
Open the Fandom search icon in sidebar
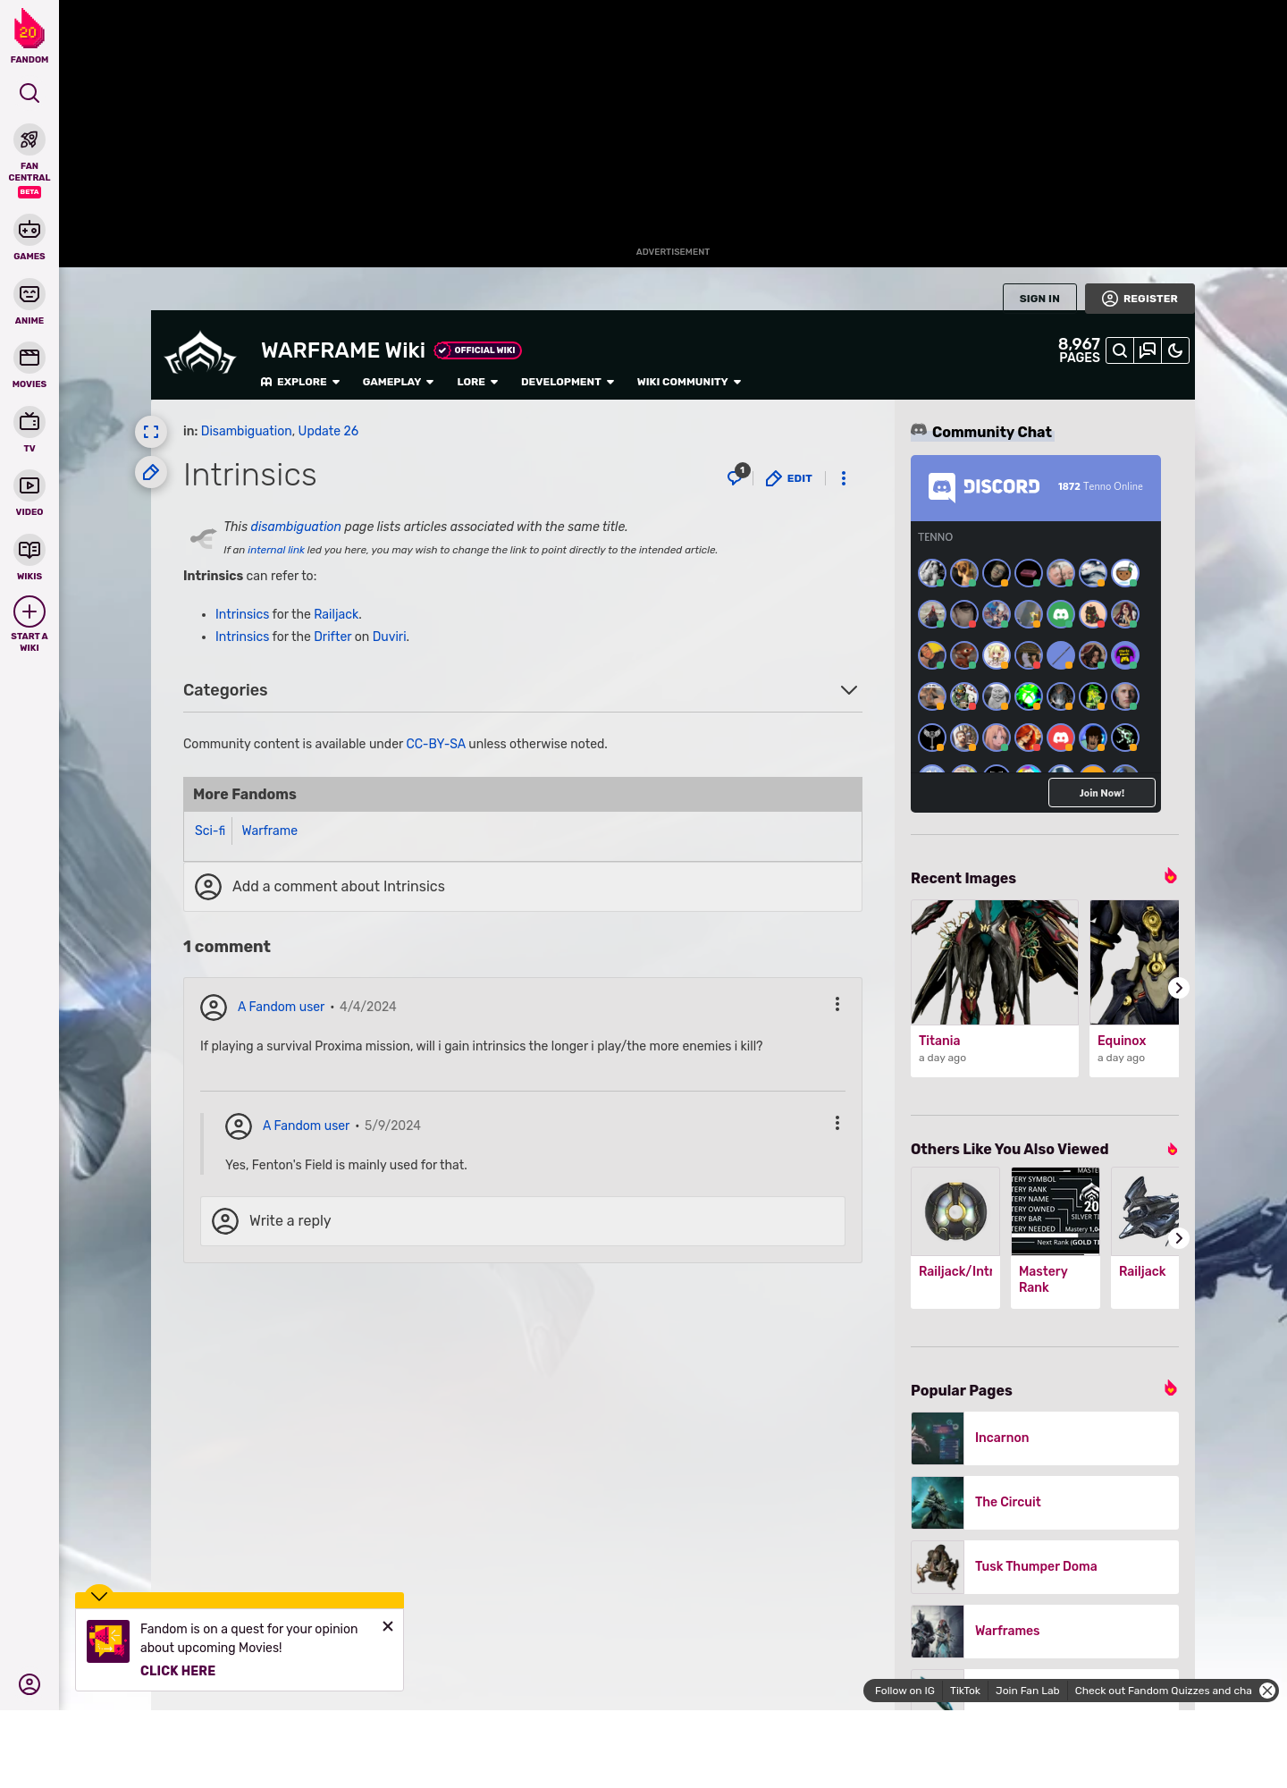[x=29, y=94]
